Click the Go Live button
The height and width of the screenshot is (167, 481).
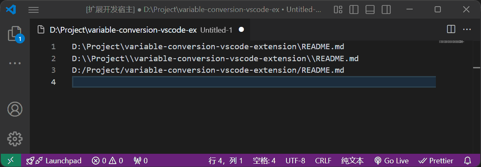pyautogui.click(x=391, y=161)
